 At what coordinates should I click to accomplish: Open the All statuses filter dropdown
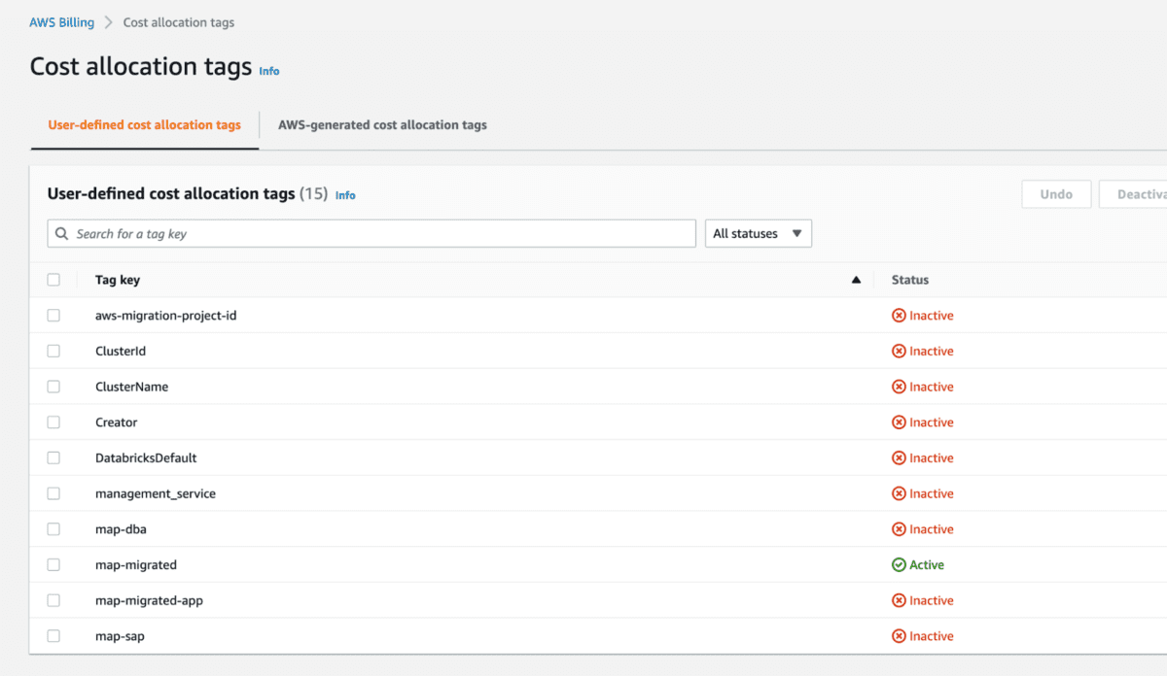tap(758, 234)
